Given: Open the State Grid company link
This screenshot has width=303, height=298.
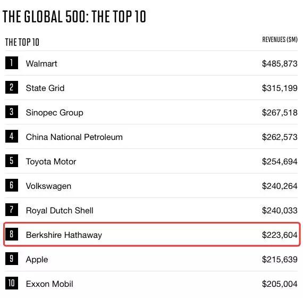Looking at the screenshot, I should click(45, 88).
